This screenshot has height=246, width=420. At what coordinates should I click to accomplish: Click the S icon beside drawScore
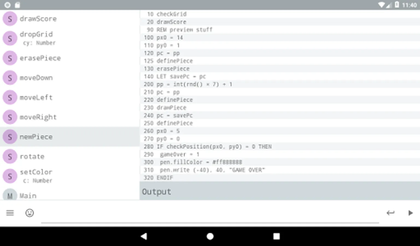click(10, 19)
